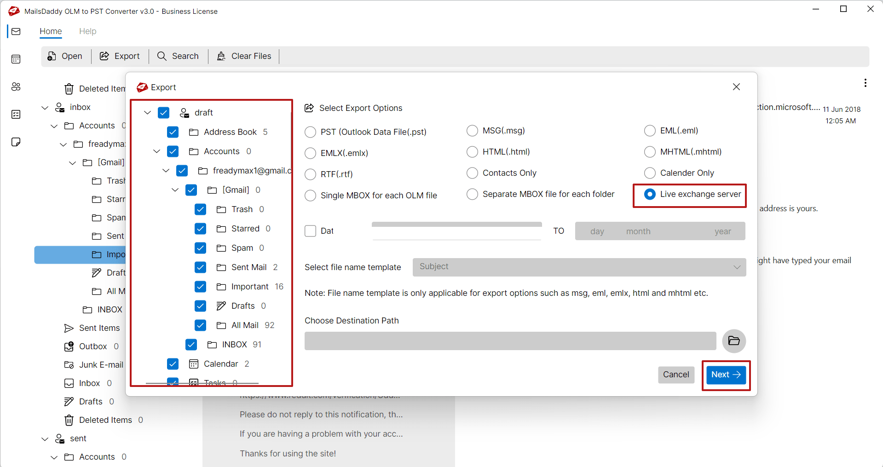This screenshot has height=467, width=883.
Task: Uncheck the draft root checkbox
Action: (164, 113)
